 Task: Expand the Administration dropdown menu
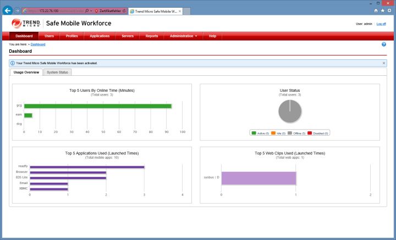(x=183, y=36)
